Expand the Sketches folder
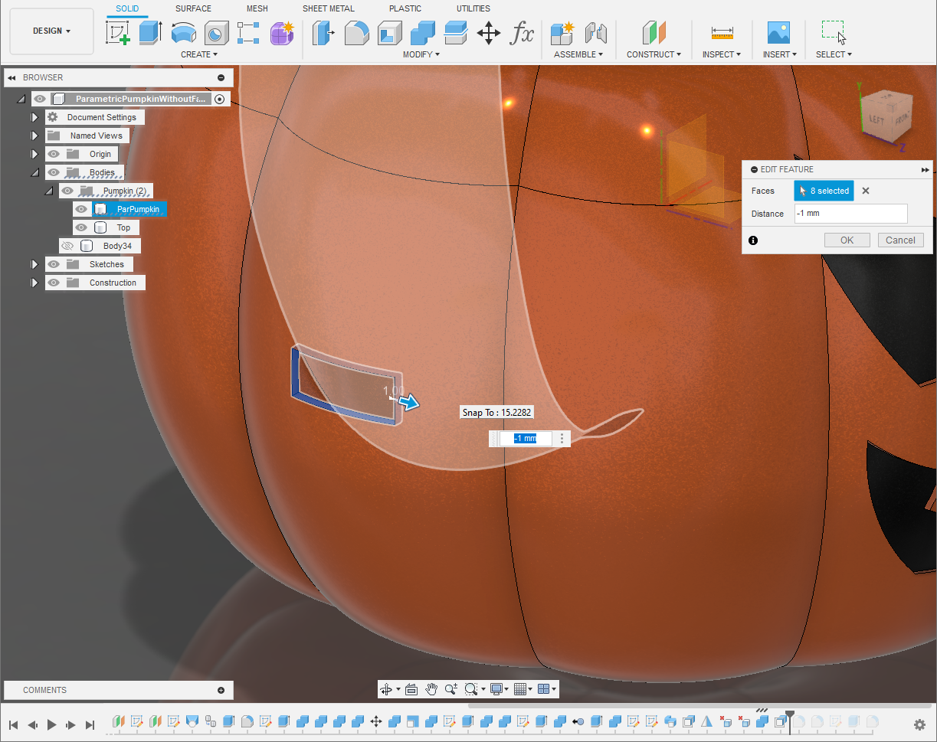 click(34, 264)
